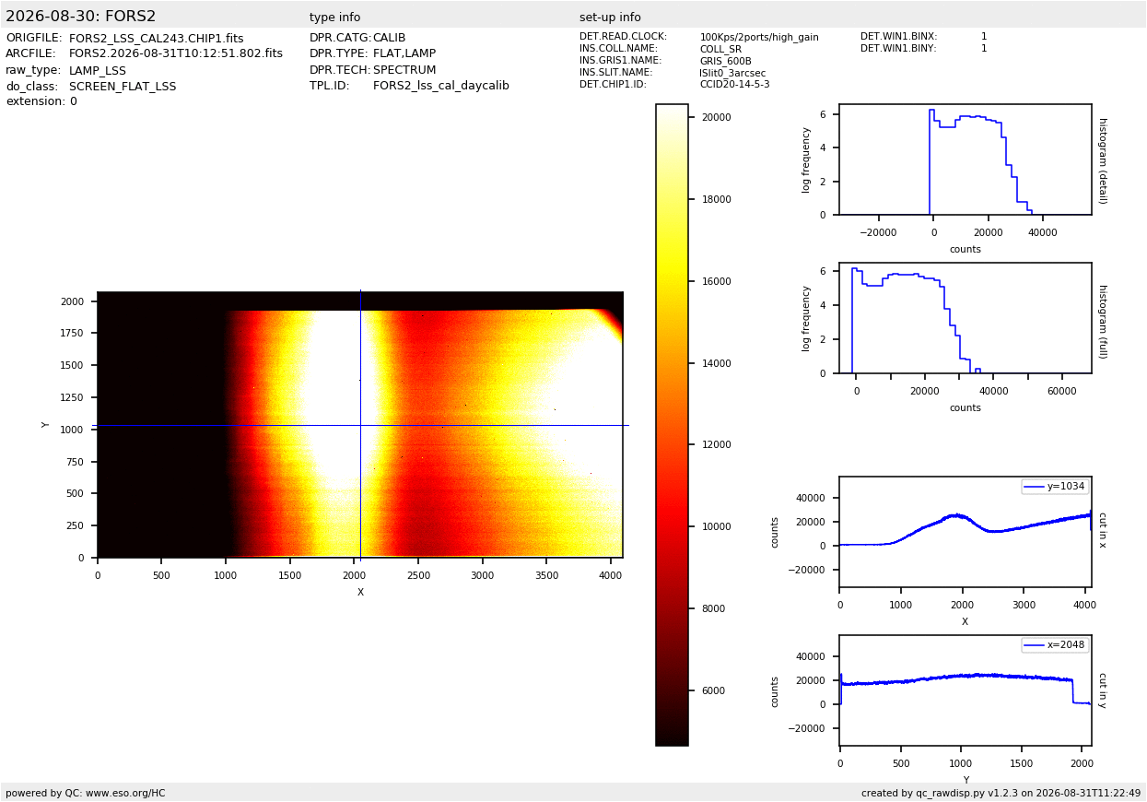Click the x=2048 legend box

coord(1055,645)
